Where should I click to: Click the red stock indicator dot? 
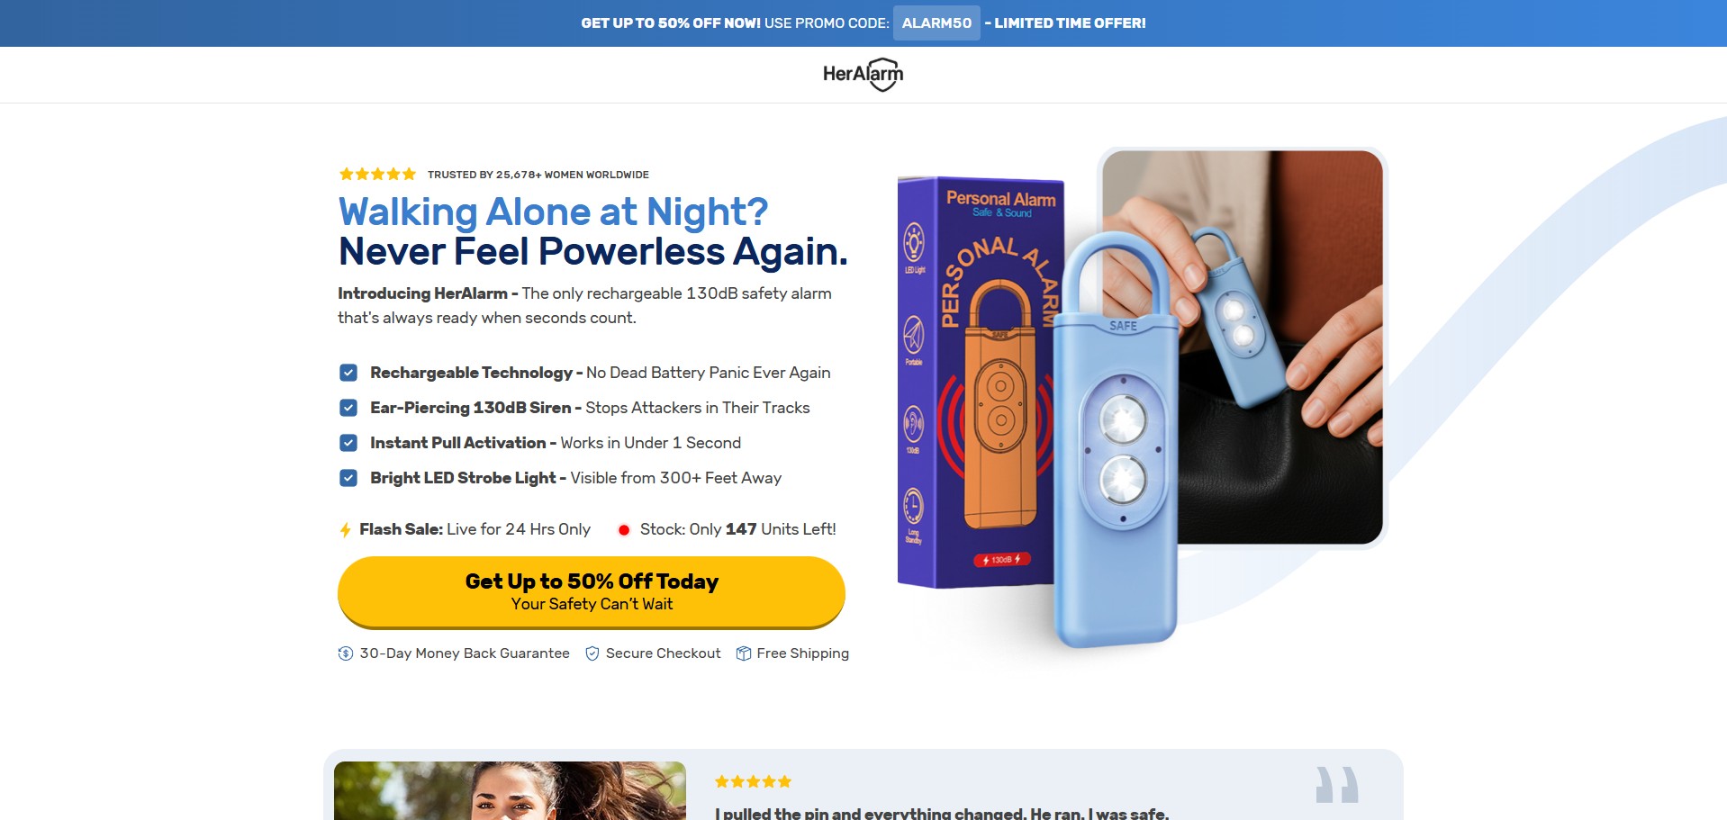pos(623,530)
